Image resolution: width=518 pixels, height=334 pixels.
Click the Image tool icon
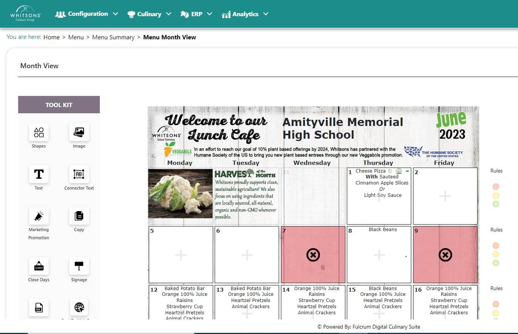coord(79,133)
